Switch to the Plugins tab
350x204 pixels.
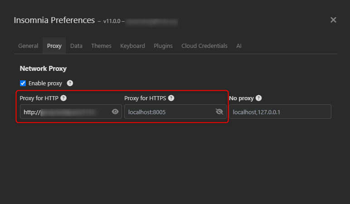tap(163, 46)
